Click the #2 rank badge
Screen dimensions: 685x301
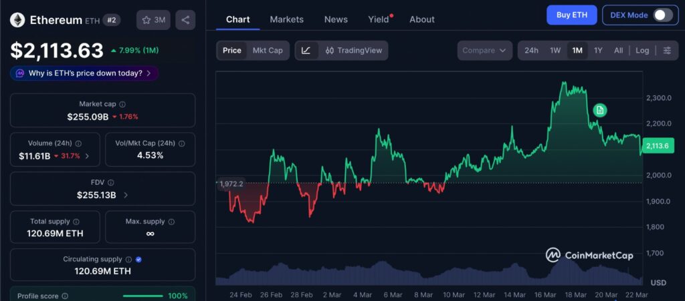point(112,20)
